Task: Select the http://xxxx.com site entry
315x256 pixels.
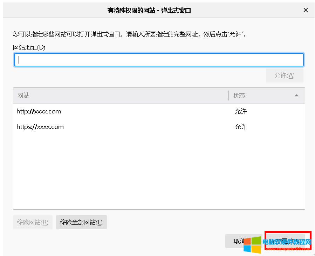Action: 39,111
